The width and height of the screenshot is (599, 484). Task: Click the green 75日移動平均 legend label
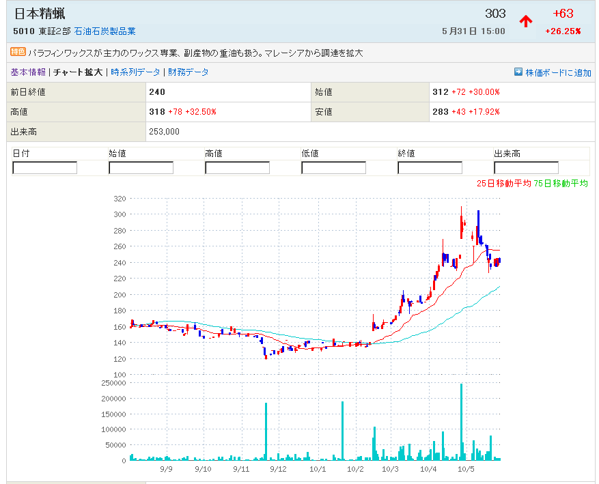561,184
